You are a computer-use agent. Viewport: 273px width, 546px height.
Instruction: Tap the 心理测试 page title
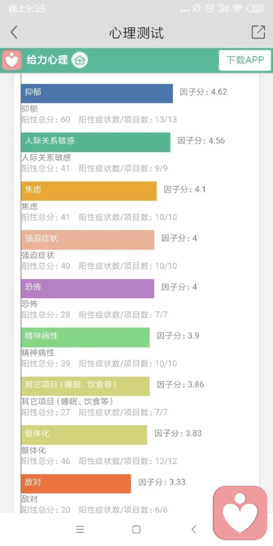tap(136, 33)
